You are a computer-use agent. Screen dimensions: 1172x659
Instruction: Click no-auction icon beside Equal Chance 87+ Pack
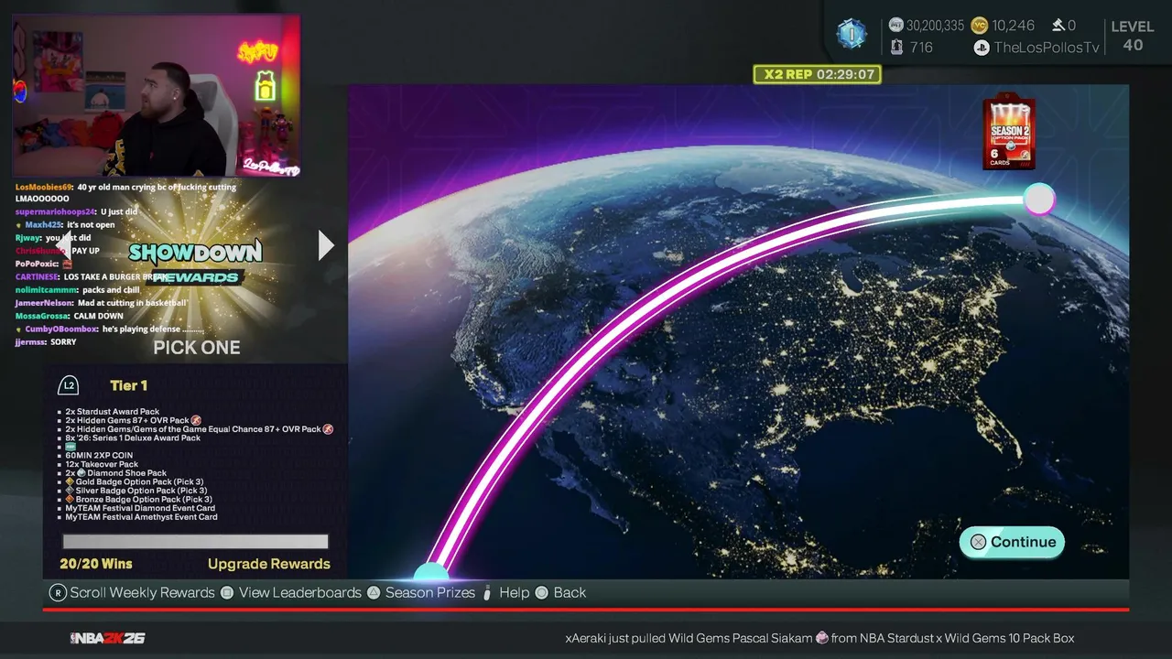pyautogui.click(x=329, y=429)
